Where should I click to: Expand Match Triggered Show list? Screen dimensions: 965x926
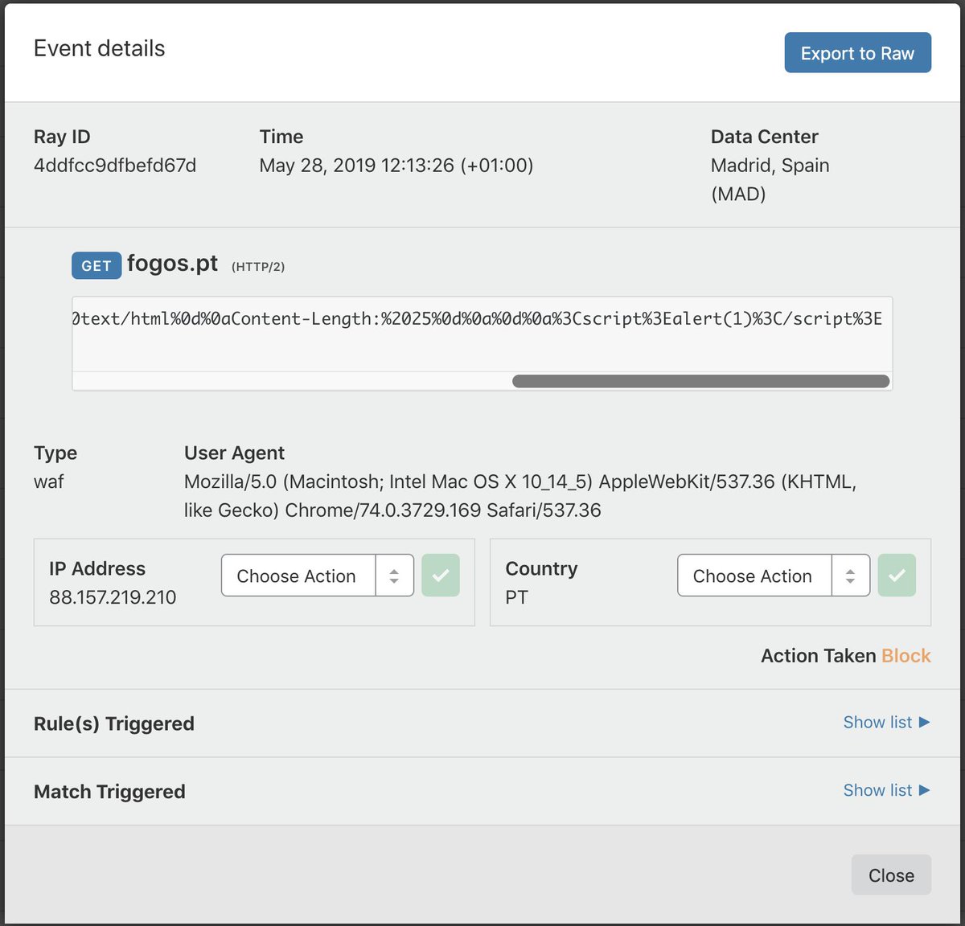point(886,791)
